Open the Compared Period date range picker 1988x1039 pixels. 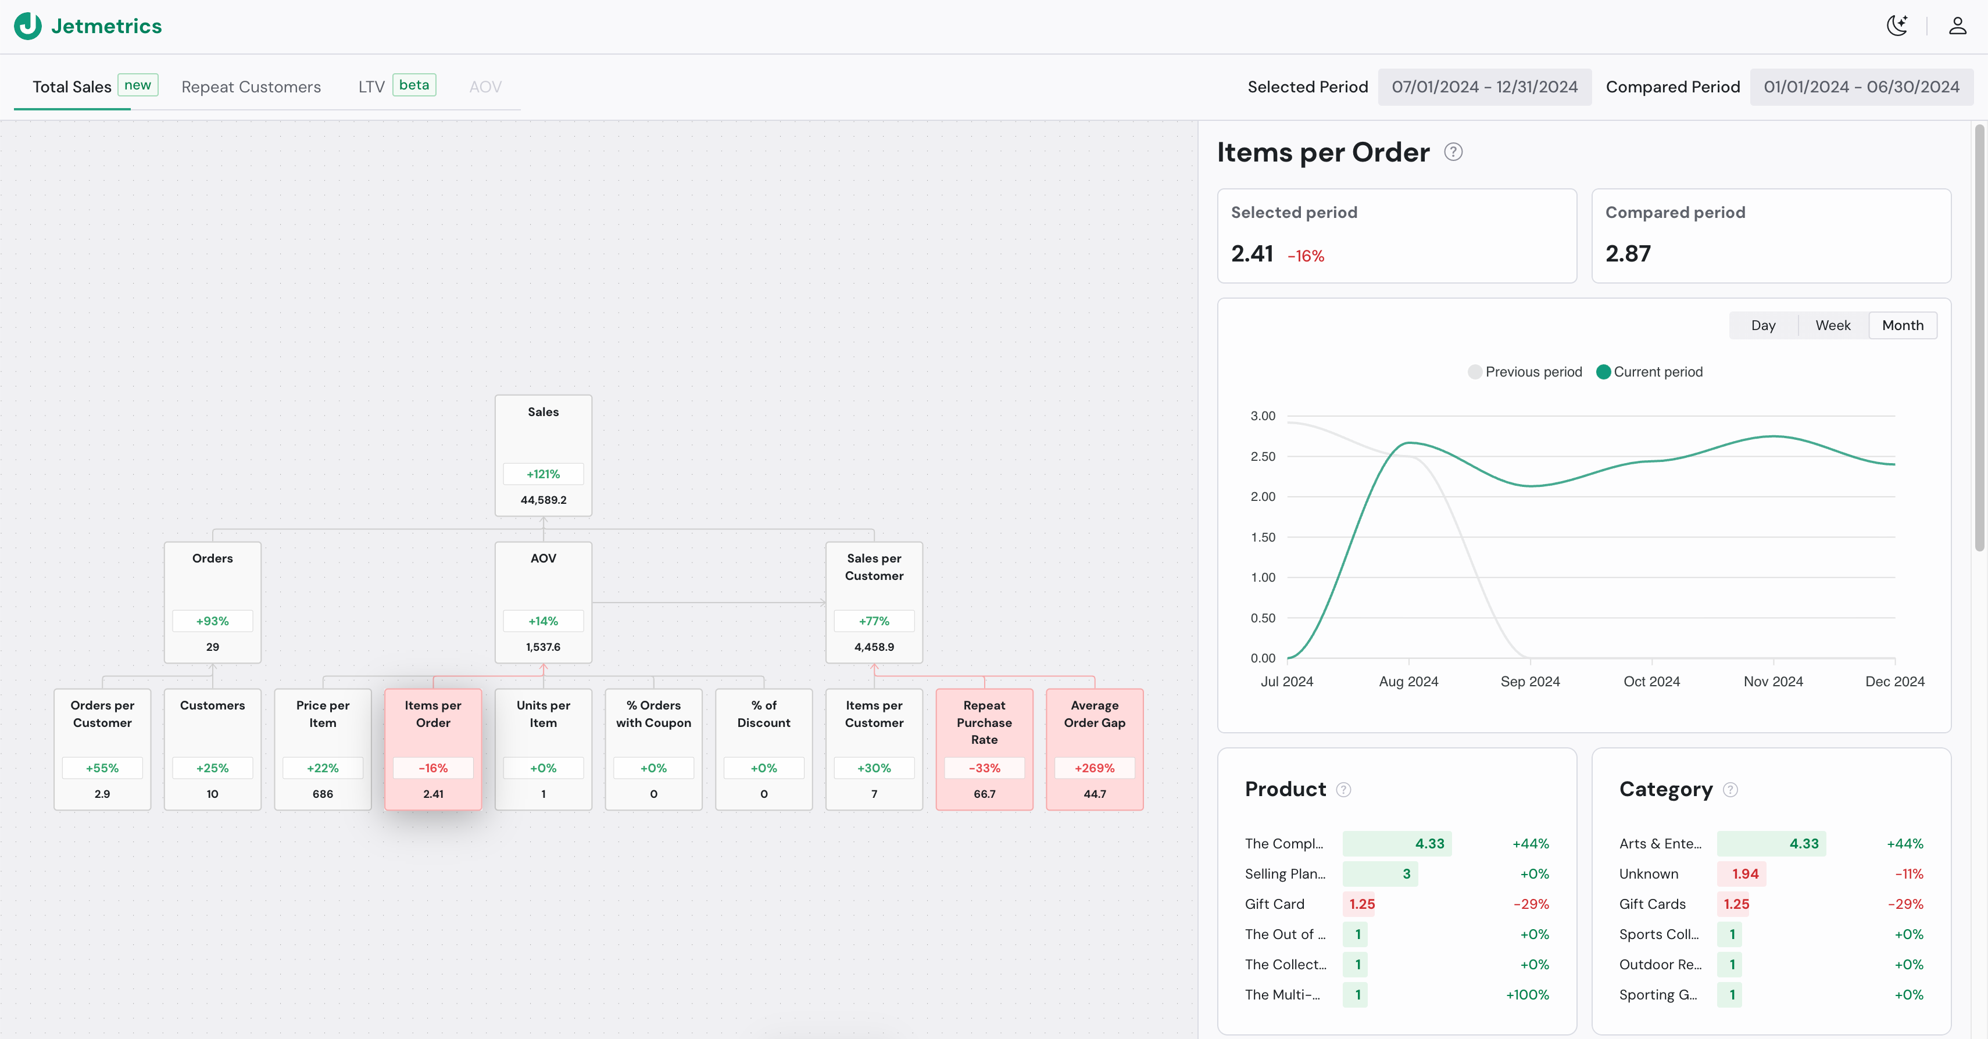coord(1861,87)
